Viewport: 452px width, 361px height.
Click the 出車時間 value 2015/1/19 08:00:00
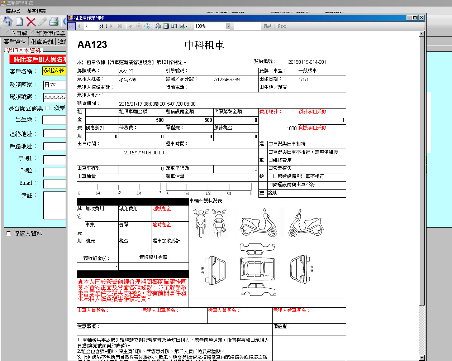(x=144, y=153)
